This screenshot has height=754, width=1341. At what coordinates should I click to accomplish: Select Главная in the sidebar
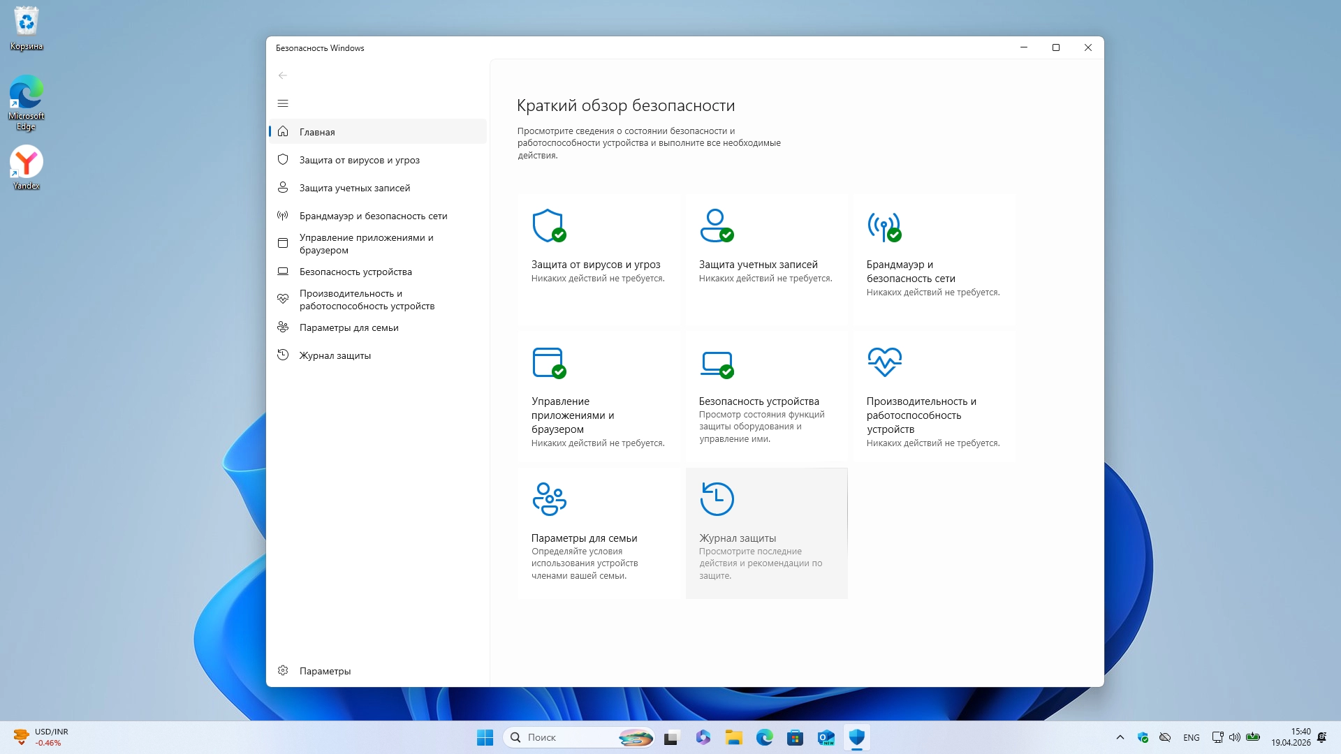coord(317,132)
